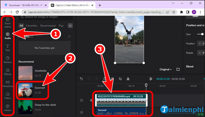The width and height of the screenshot is (205, 117).
Task: Close the CapCut browser tab
Action: coord(92,5)
